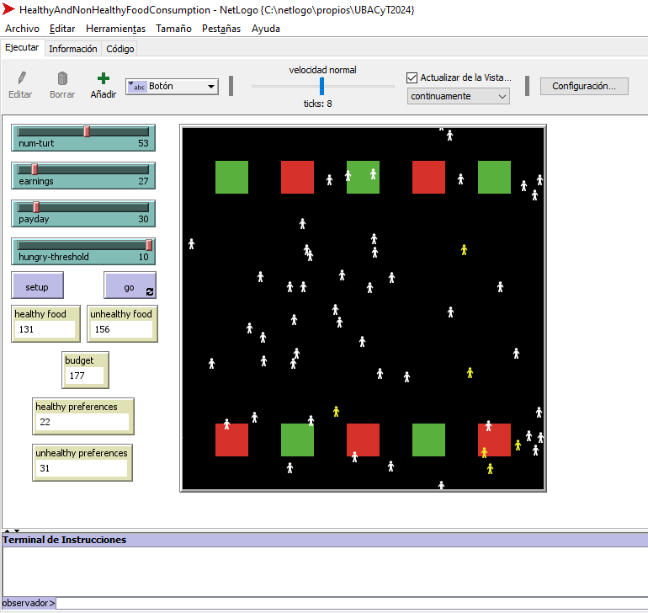
Task: Switch to the Información tab
Action: click(x=72, y=49)
